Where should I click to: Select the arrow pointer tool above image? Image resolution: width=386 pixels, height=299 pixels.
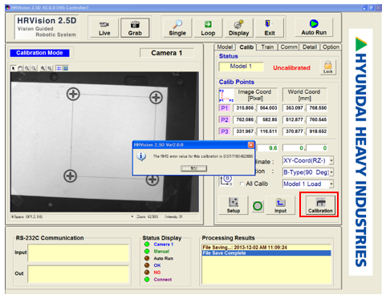coord(13,68)
